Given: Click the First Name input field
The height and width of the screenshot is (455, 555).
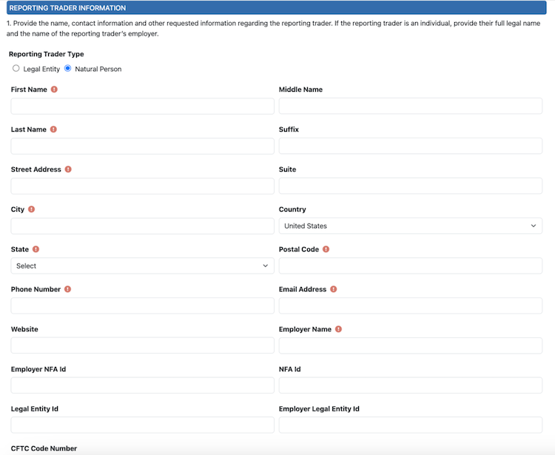Looking at the screenshot, I should (143, 106).
